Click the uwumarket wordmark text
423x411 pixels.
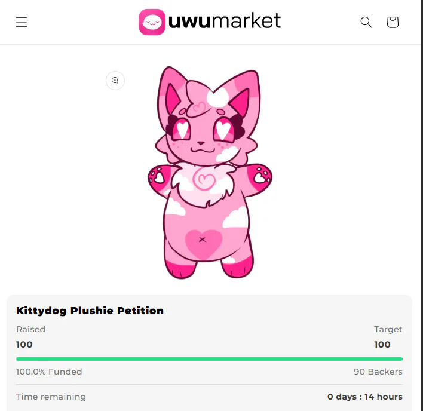225,21
